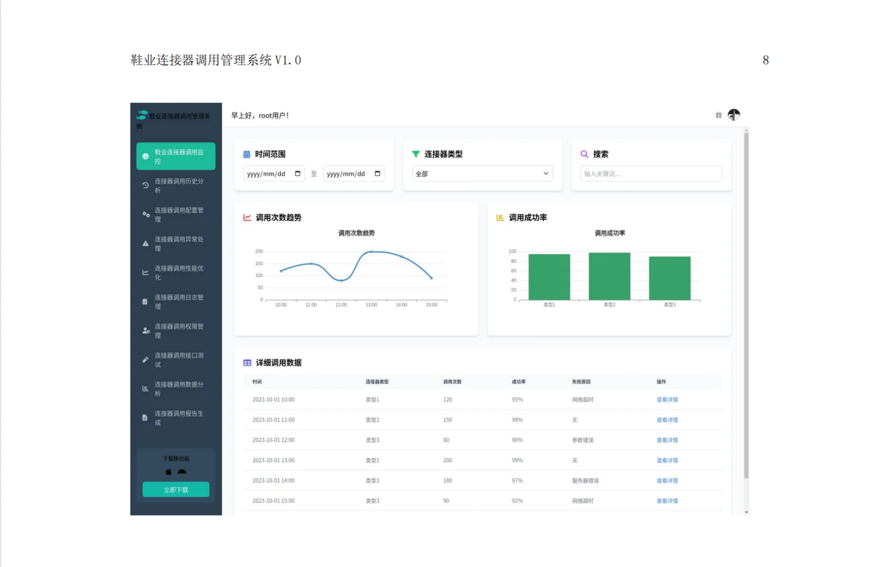Click the 立即下载 download button
877x567 pixels.
[x=176, y=489]
